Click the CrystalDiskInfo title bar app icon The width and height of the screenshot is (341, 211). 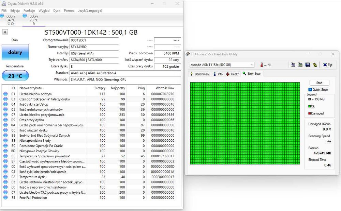[x=4, y=4]
